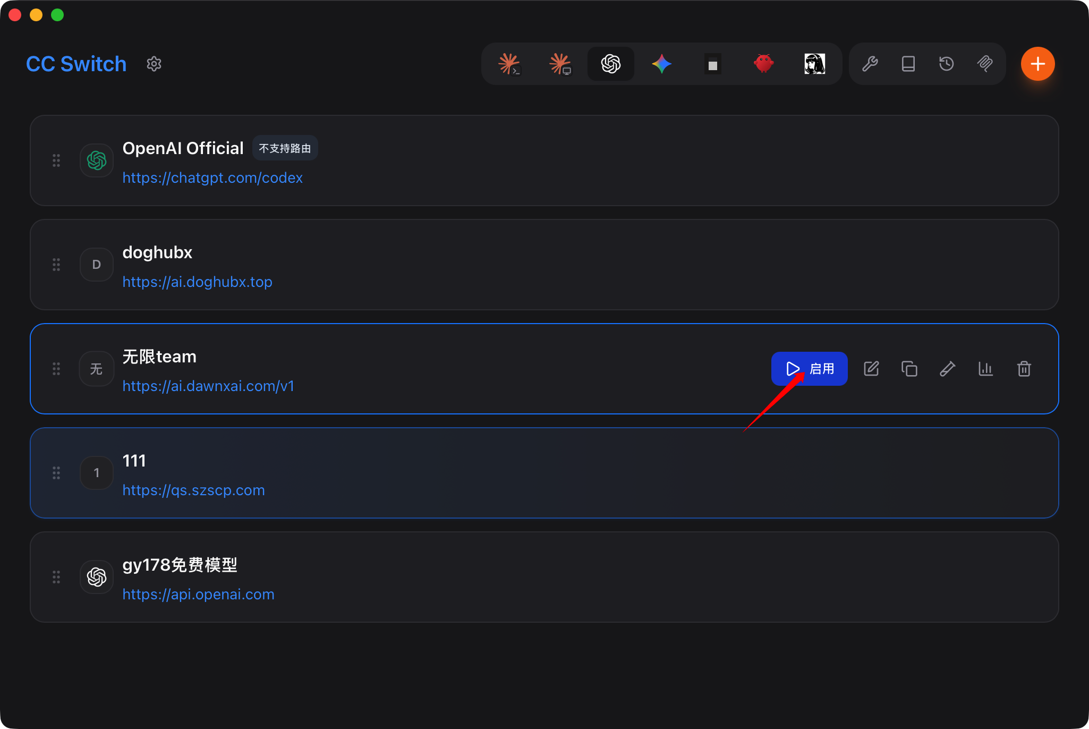Switch to Claude desktop app tab

pos(560,64)
